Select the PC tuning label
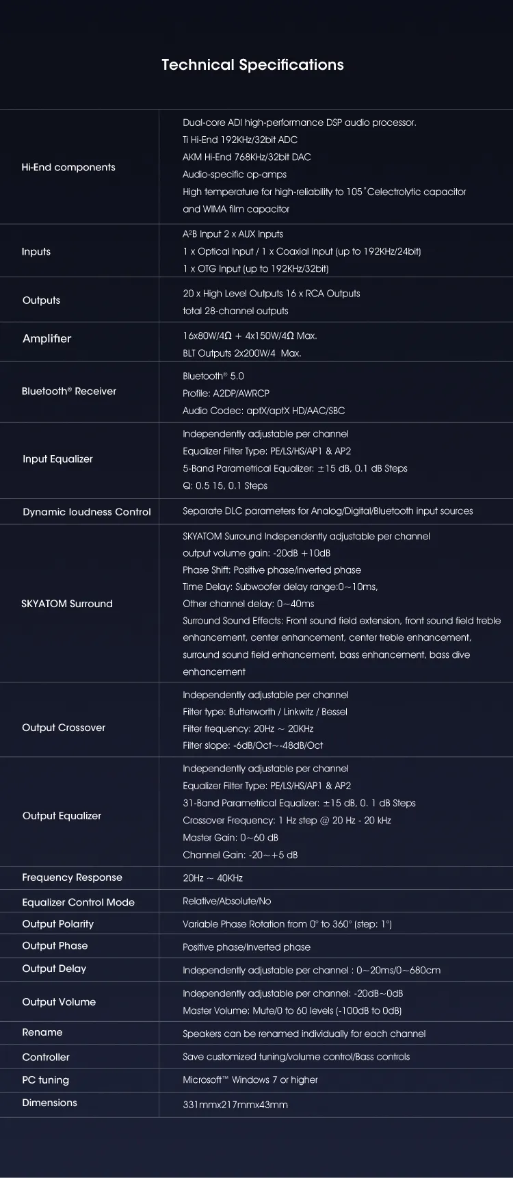The width and height of the screenshot is (513, 1178). (x=45, y=1079)
